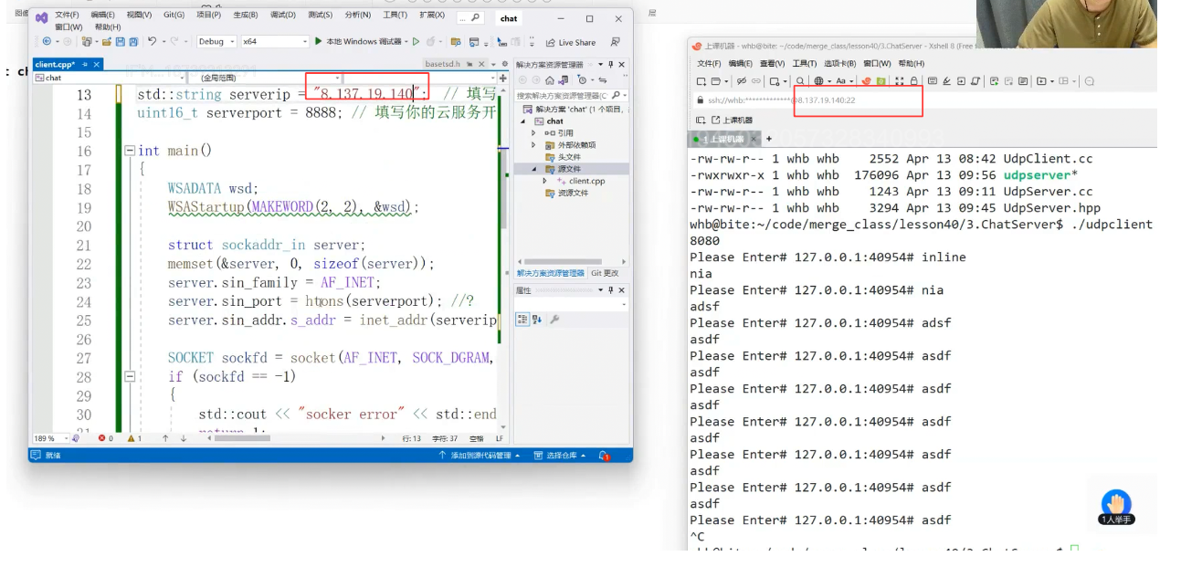Click the Undo arrow icon in Visual Studio
This screenshot has width=1181, height=567.
coord(152,42)
